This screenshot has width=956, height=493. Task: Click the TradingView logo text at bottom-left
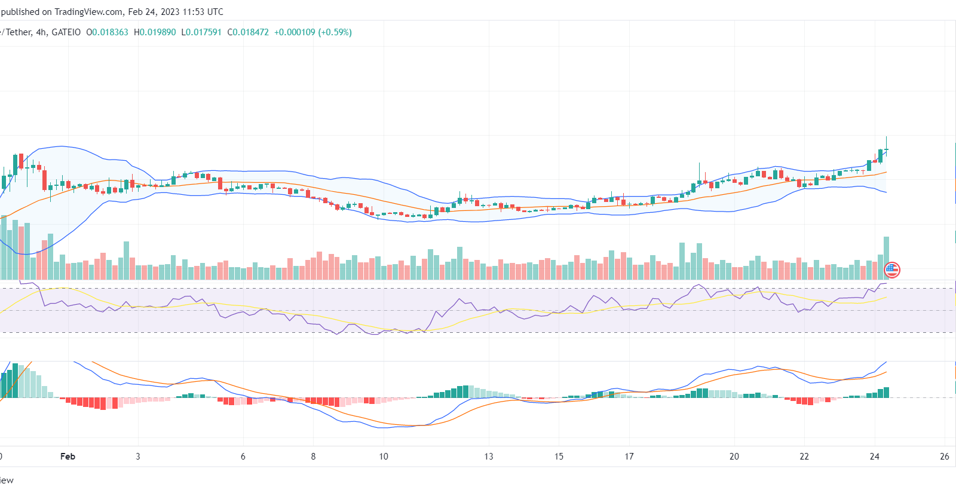pos(7,480)
